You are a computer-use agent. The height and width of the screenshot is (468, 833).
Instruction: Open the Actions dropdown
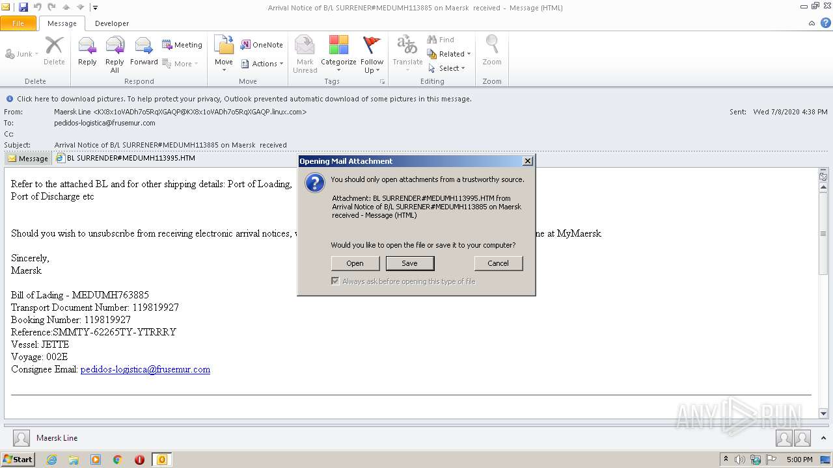pyautogui.click(x=262, y=64)
